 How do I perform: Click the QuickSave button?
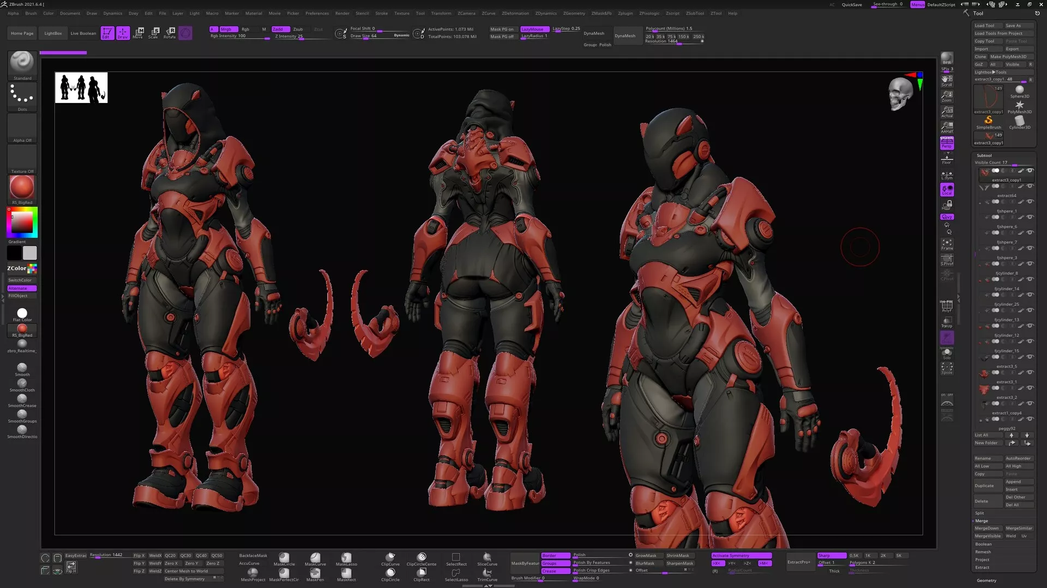852,4
